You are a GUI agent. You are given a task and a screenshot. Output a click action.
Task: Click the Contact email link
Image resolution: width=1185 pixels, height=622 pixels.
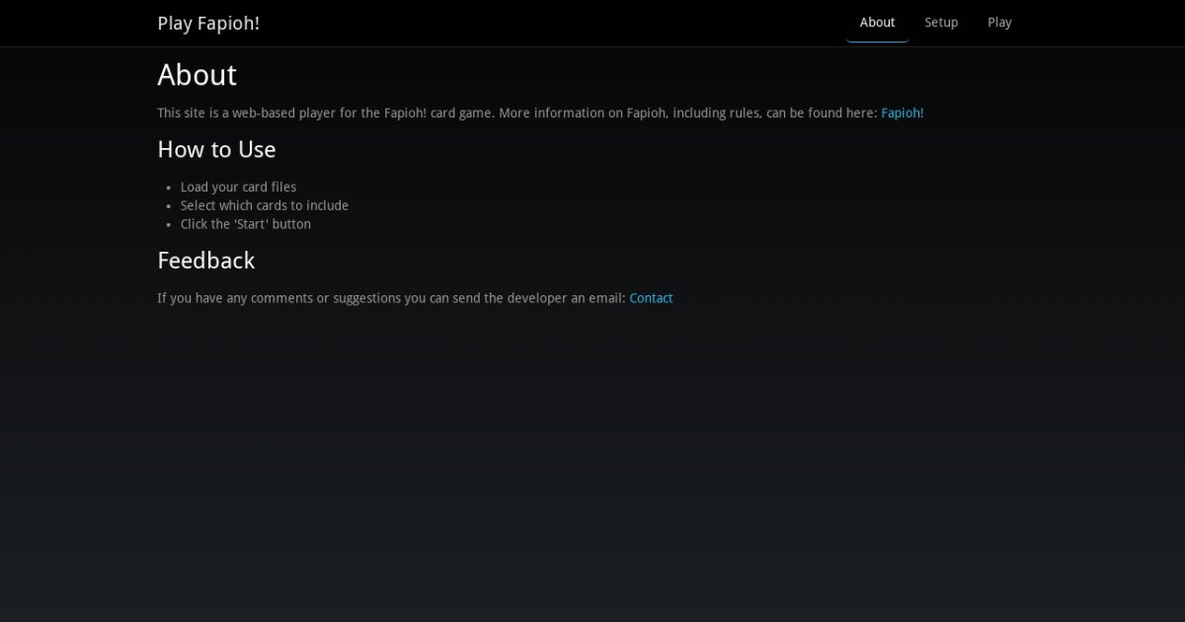pos(651,298)
